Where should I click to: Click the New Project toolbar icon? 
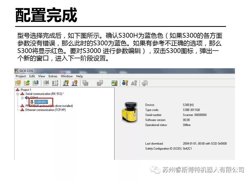click(x=18, y=83)
